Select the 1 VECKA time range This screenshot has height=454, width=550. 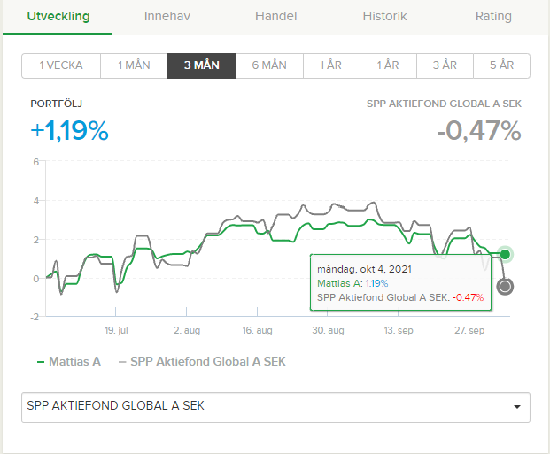coord(61,65)
